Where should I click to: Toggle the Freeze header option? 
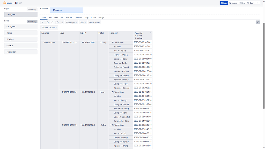pos(94,23)
